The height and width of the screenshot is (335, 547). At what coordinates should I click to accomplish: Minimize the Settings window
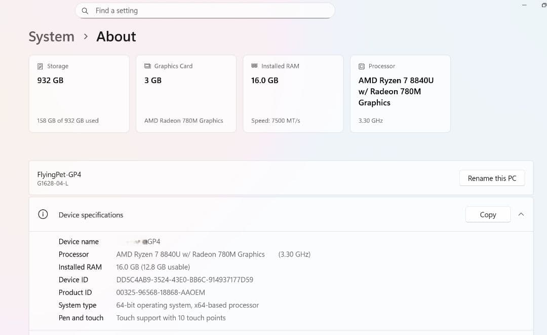click(x=524, y=5)
